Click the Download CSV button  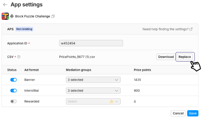point(166,57)
